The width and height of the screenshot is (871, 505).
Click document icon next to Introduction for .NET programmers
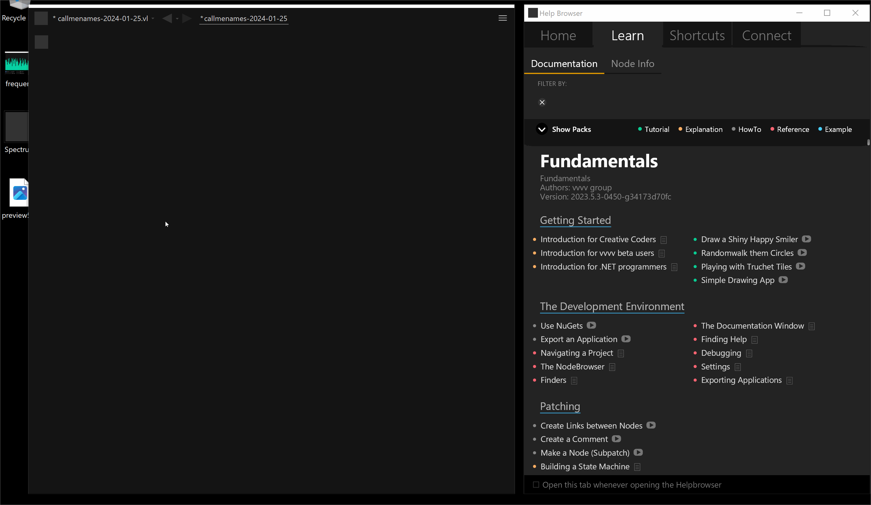(674, 267)
